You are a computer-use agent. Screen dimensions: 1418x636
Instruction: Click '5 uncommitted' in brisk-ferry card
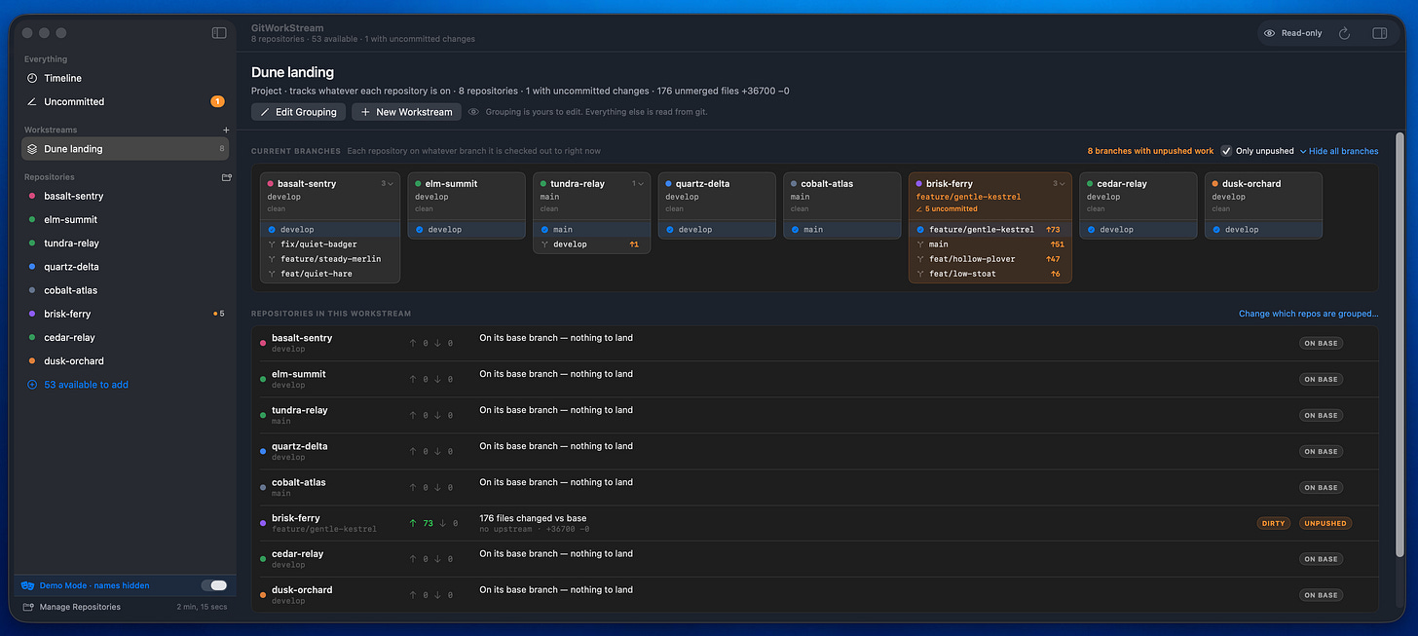pos(947,208)
